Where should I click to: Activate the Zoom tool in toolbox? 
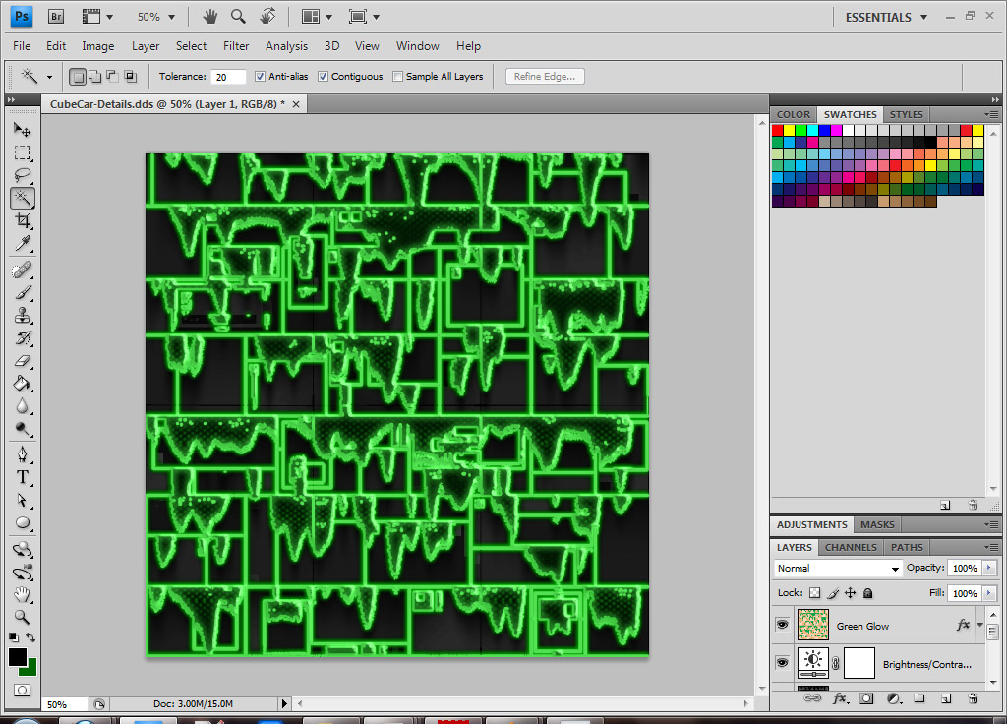[22, 617]
